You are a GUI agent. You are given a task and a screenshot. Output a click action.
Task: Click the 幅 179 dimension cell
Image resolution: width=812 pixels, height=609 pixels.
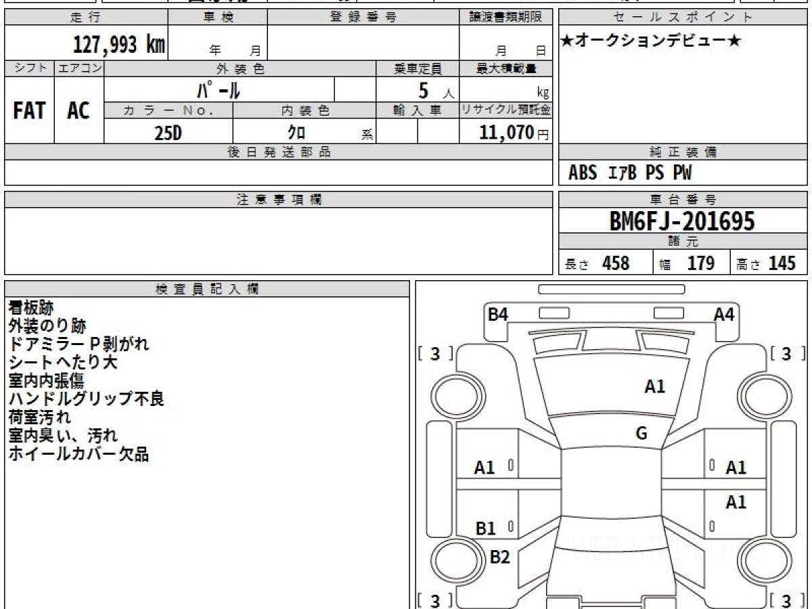(692, 263)
